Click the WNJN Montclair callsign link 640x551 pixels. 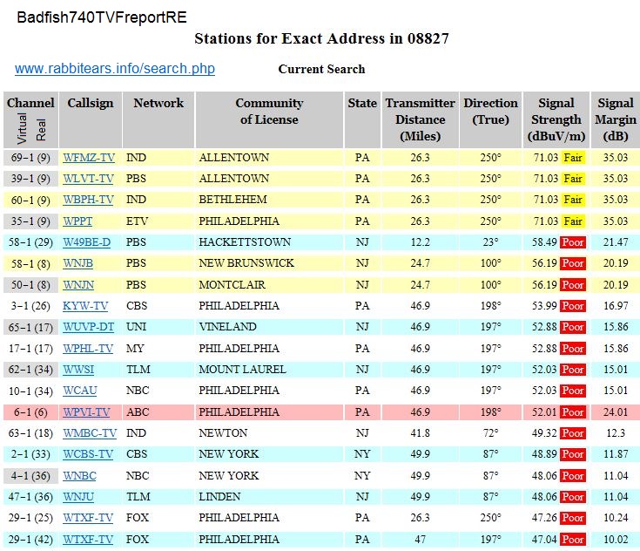79,284
